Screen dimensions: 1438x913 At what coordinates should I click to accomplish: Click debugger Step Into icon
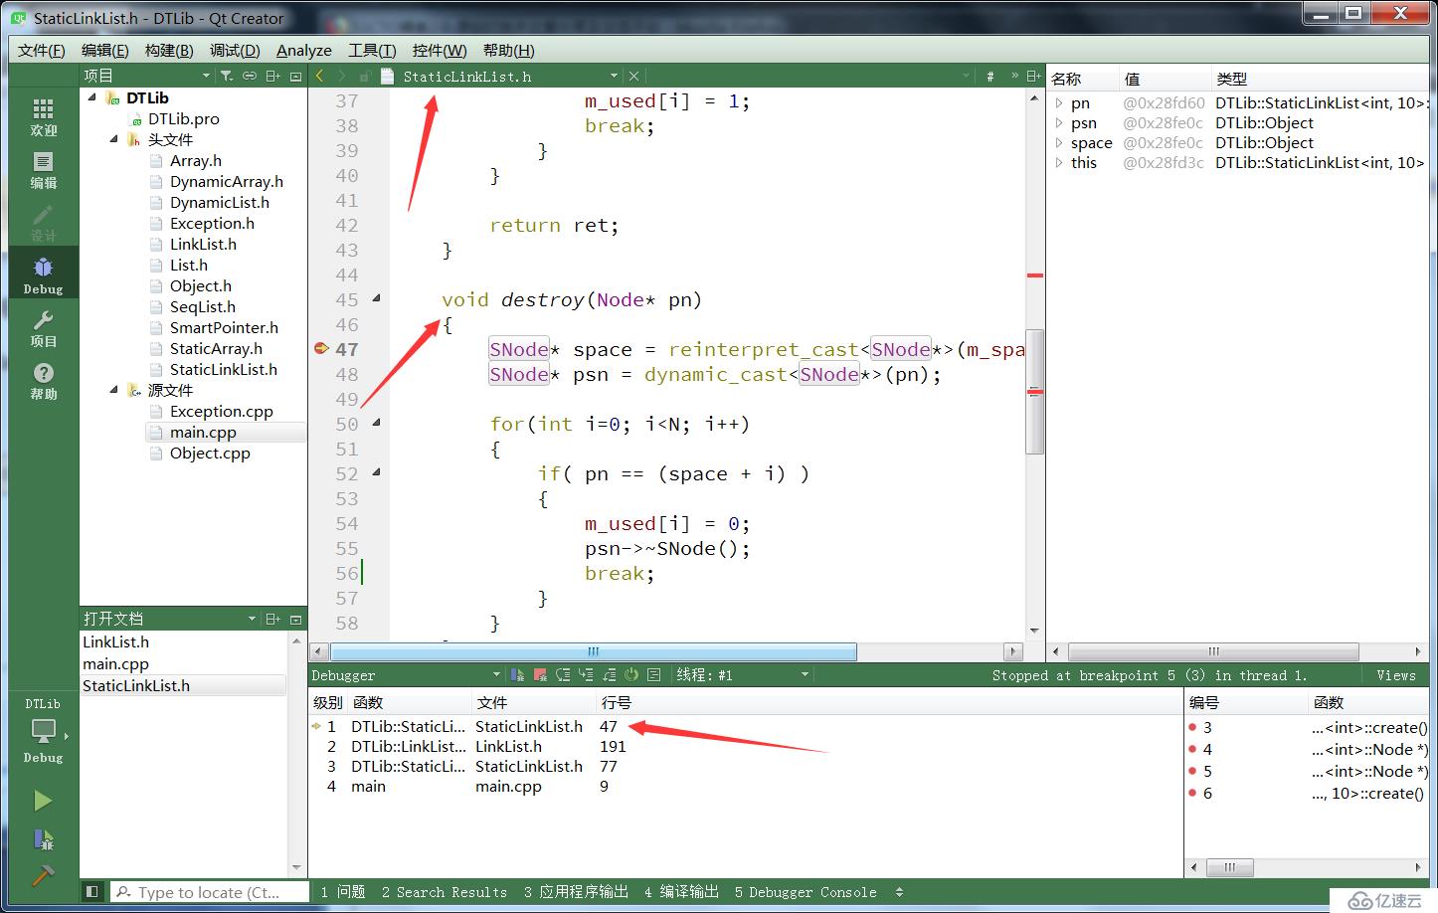[x=586, y=675]
